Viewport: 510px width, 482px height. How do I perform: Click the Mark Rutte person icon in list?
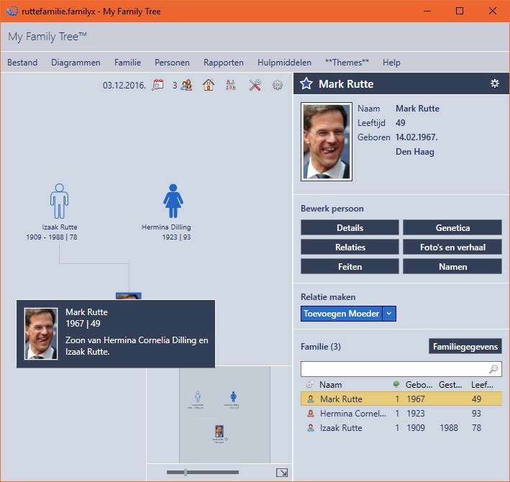311,399
